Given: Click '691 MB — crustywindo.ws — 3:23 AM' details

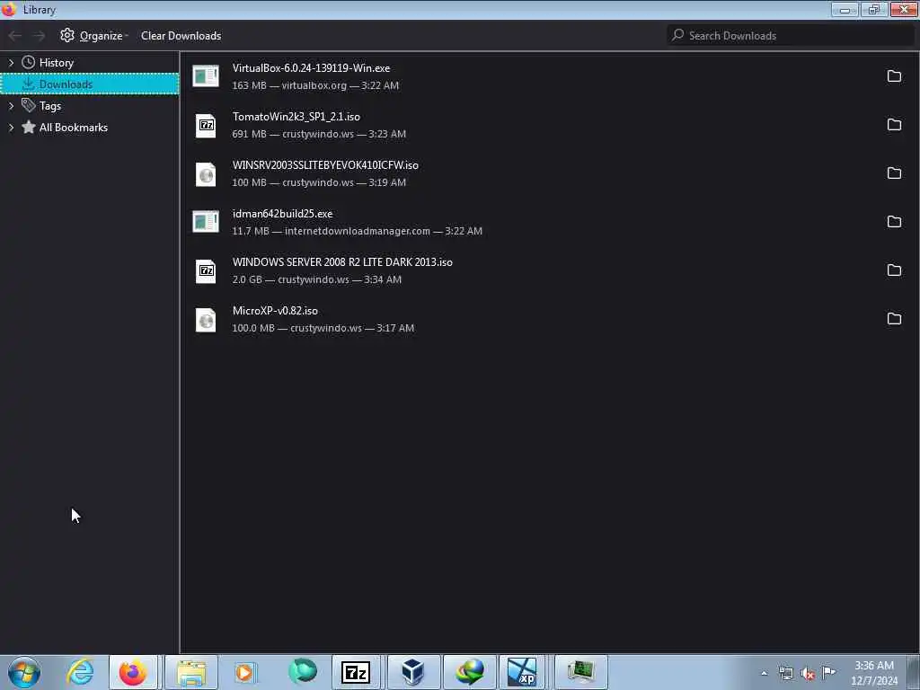Looking at the screenshot, I should tap(319, 135).
